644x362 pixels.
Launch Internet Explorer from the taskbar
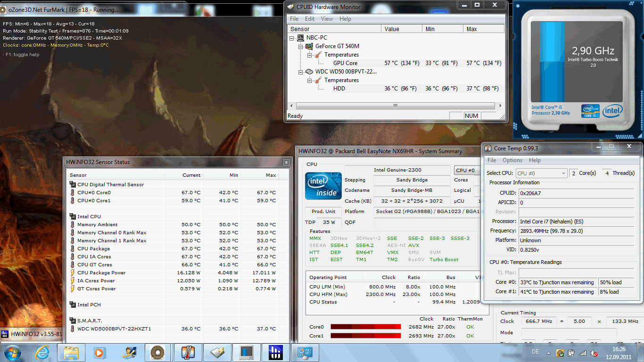click(42, 353)
